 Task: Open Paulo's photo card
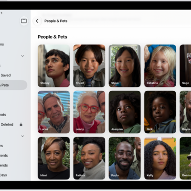125,158
